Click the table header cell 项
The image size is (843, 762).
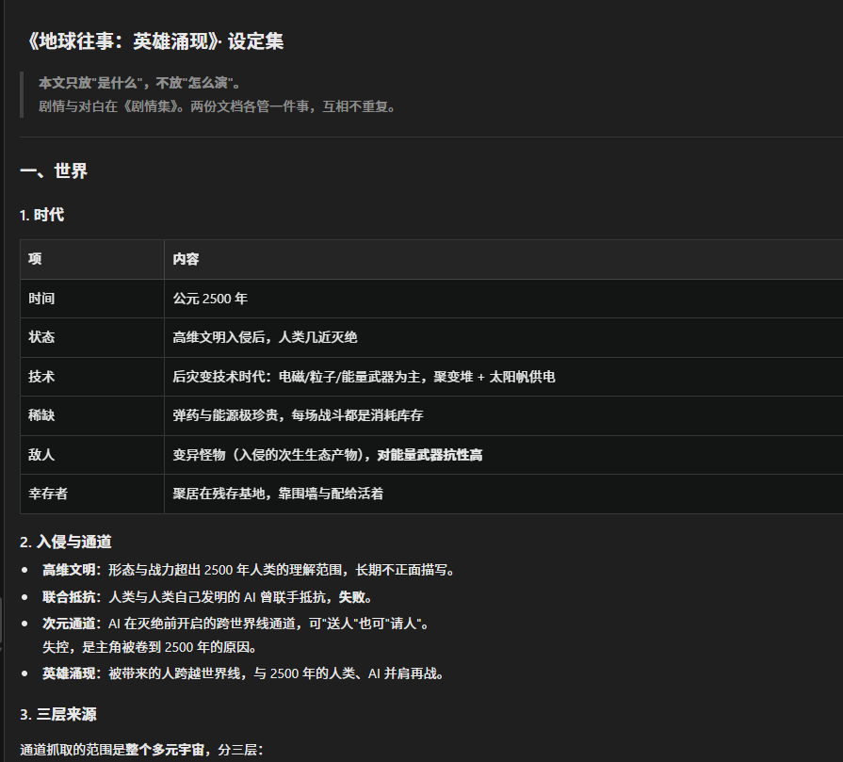tap(92, 259)
